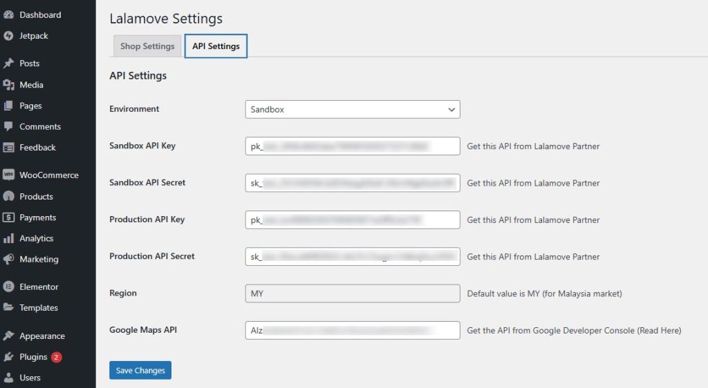The image size is (708, 388).
Task: Click the Feedback form icon
Action: click(x=8, y=147)
